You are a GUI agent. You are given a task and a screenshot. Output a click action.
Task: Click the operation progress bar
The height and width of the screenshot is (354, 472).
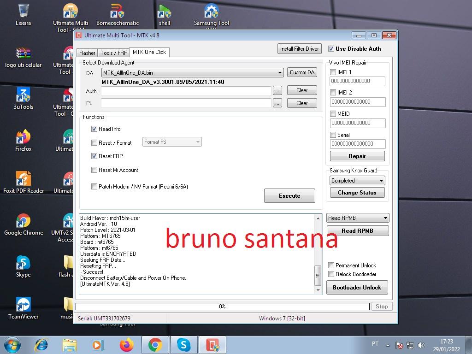click(x=223, y=307)
